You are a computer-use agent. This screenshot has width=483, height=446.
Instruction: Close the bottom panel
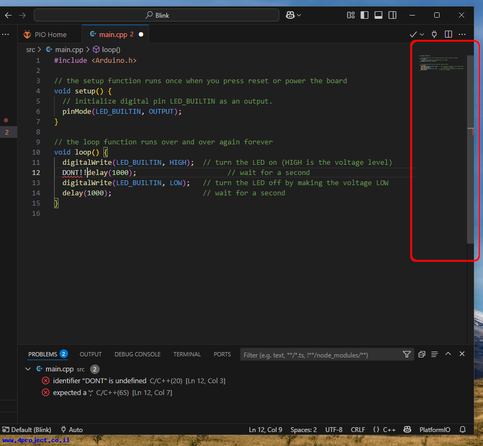[462, 354]
